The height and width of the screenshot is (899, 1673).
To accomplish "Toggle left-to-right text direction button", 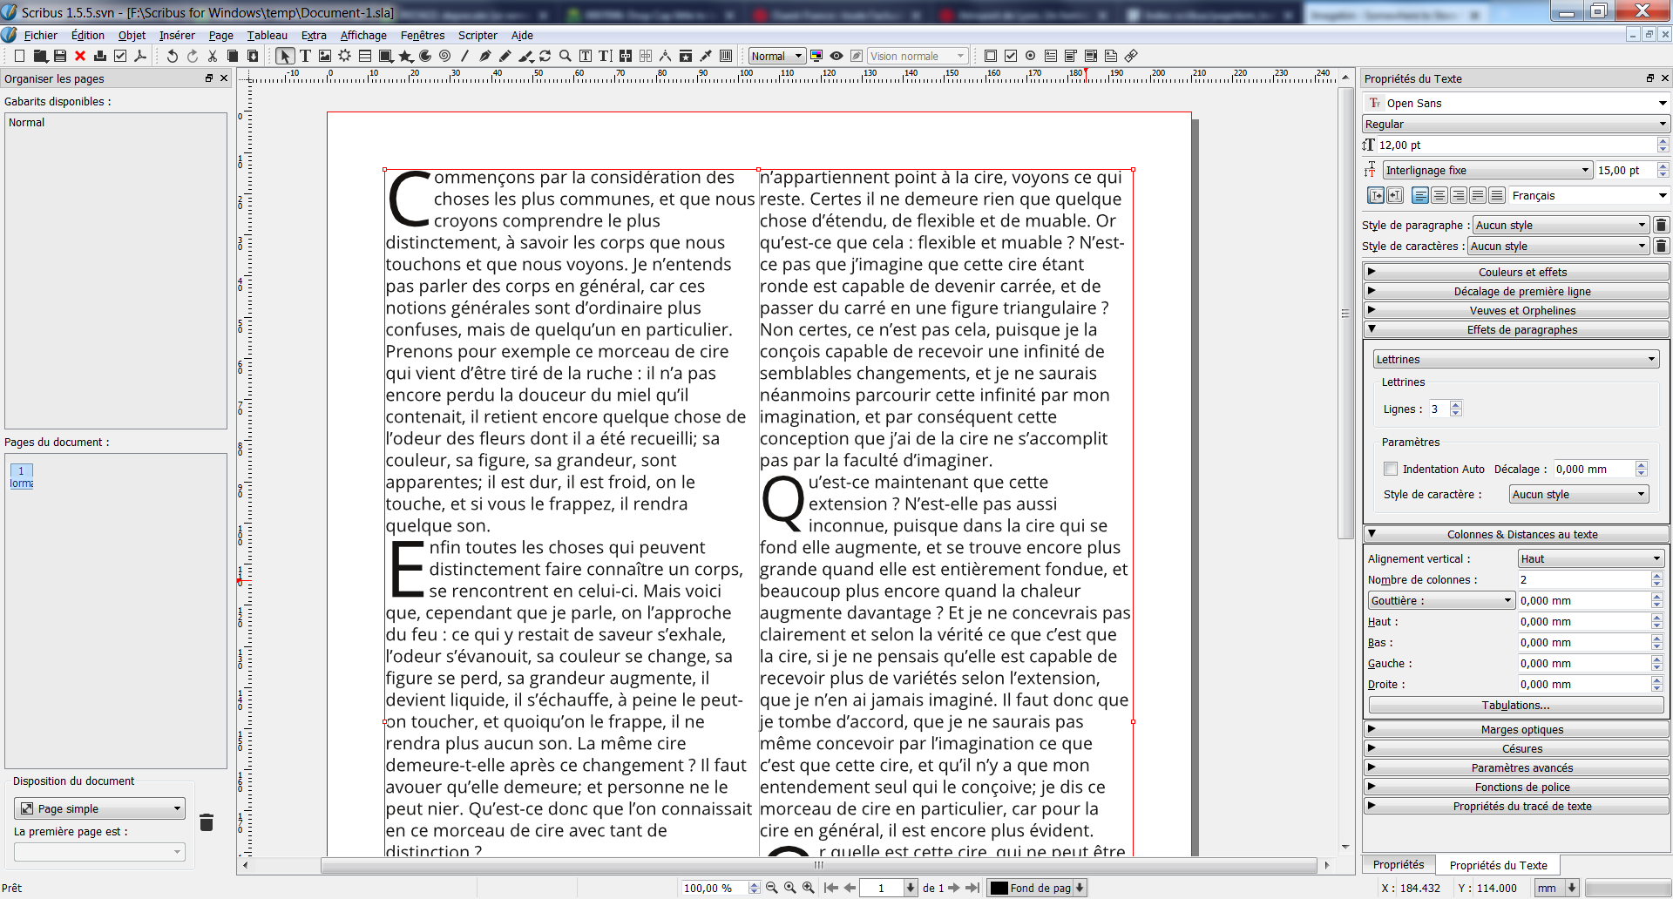I will pyautogui.click(x=1376, y=195).
